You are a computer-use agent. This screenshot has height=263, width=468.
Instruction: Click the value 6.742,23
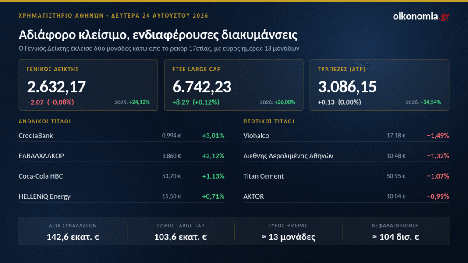coord(202,87)
